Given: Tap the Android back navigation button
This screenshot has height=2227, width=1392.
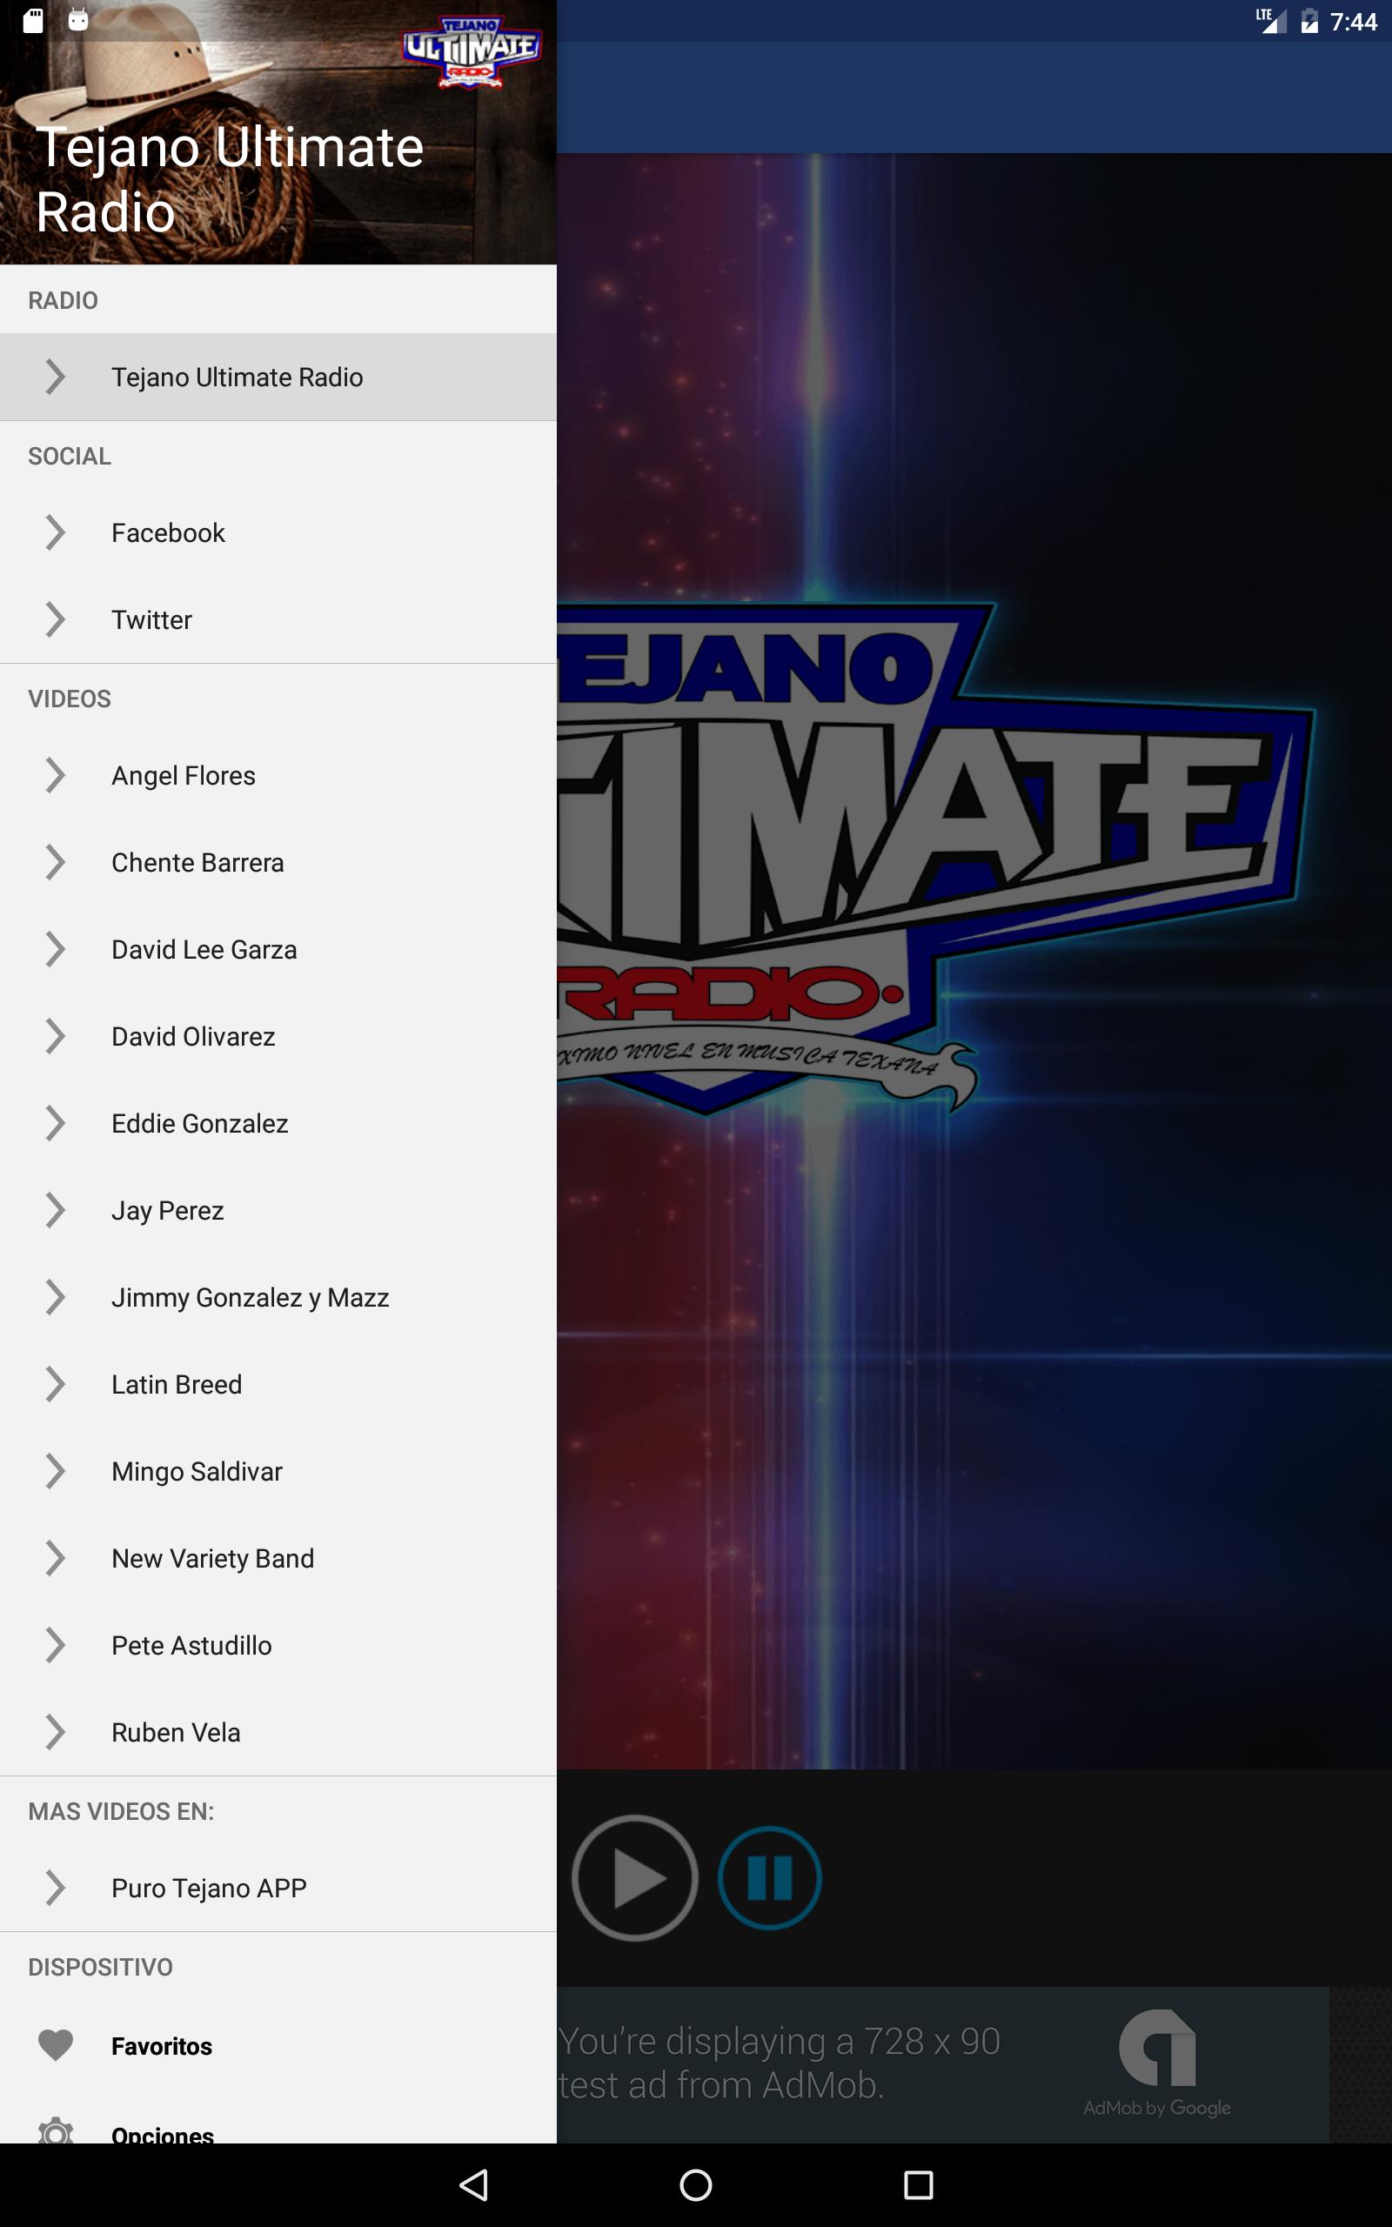Looking at the screenshot, I should pyautogui.click(x=473, y=2184).
